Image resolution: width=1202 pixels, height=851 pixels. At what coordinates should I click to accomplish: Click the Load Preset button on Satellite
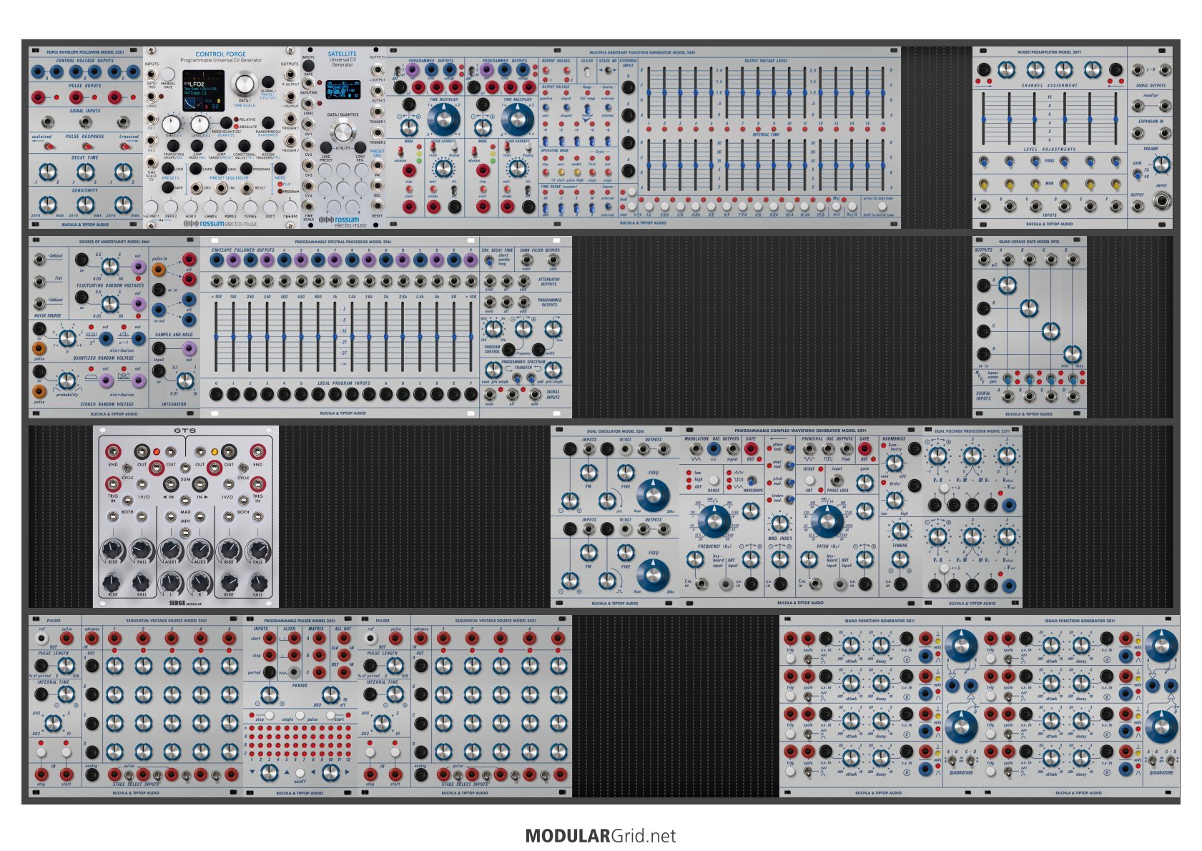click(325, 147)
